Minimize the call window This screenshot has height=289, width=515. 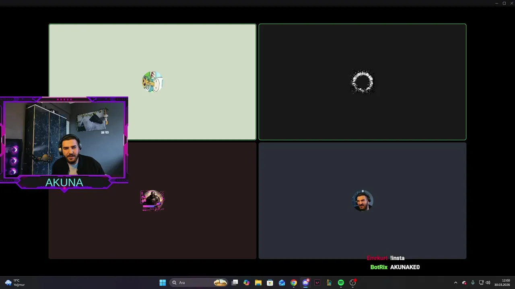click(497, 3)
